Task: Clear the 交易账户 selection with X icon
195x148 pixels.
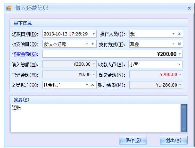Action: tap(93, 85)
